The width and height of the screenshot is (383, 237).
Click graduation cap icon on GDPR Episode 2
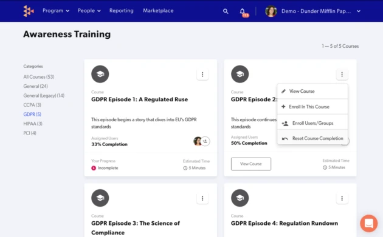click(240, 74)
